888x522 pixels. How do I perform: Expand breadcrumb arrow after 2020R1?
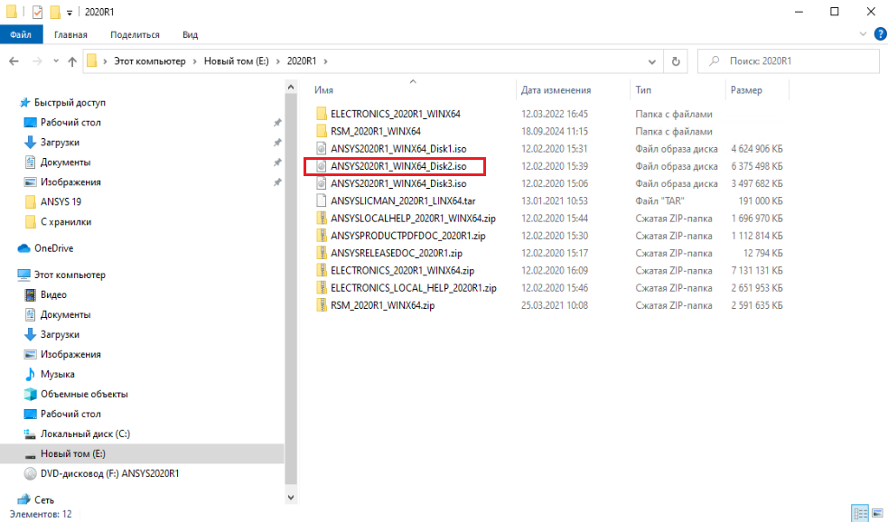pos(325,61)
